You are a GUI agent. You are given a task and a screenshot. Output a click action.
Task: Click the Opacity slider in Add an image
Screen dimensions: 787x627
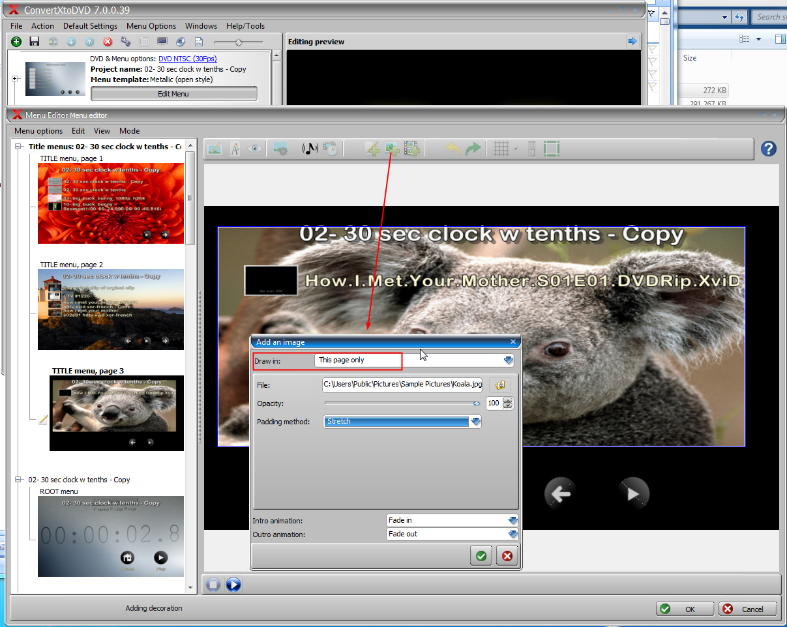402,403
